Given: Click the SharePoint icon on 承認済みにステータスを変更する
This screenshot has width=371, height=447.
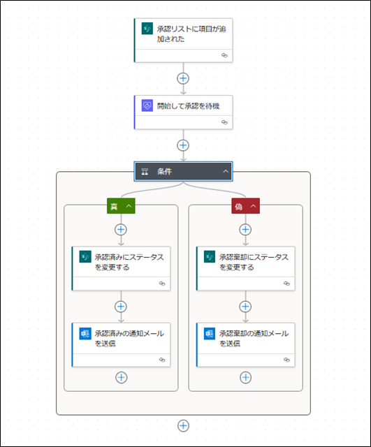Looking at the screenshot, I should click(85, 256).
